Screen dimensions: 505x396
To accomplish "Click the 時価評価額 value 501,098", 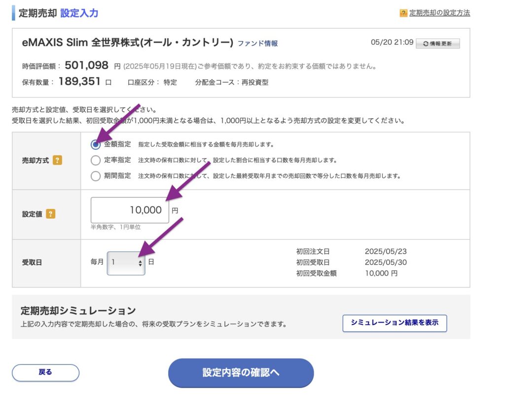I will pos(86,66).
